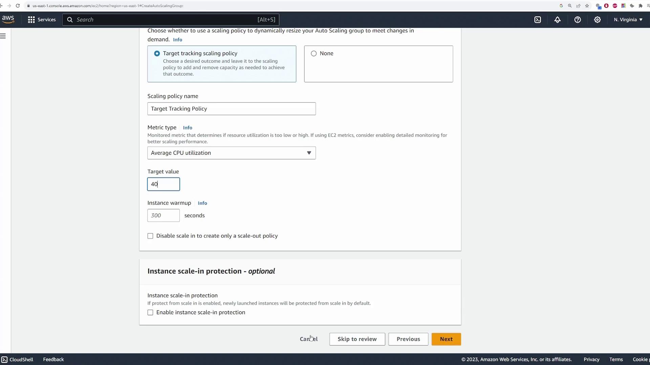Click Feedback in the bottom bar
The width and height of the screenshot is (650, 365).
(x=53, y=359)
